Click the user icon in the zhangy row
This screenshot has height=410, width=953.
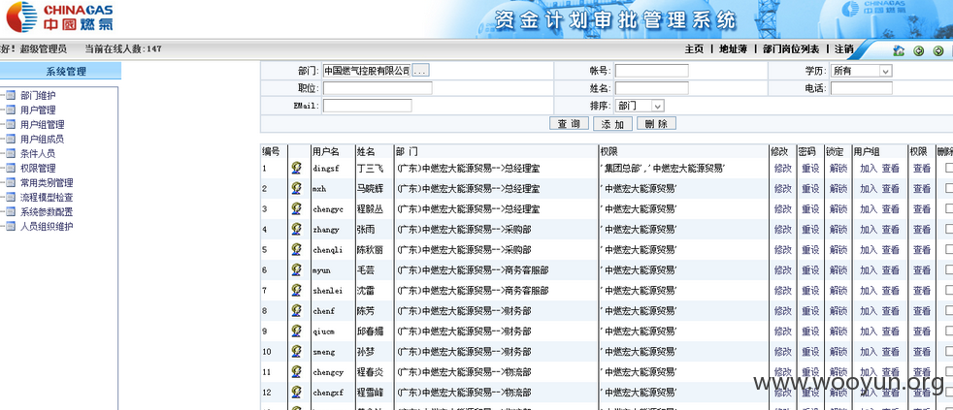pos(296,229)
